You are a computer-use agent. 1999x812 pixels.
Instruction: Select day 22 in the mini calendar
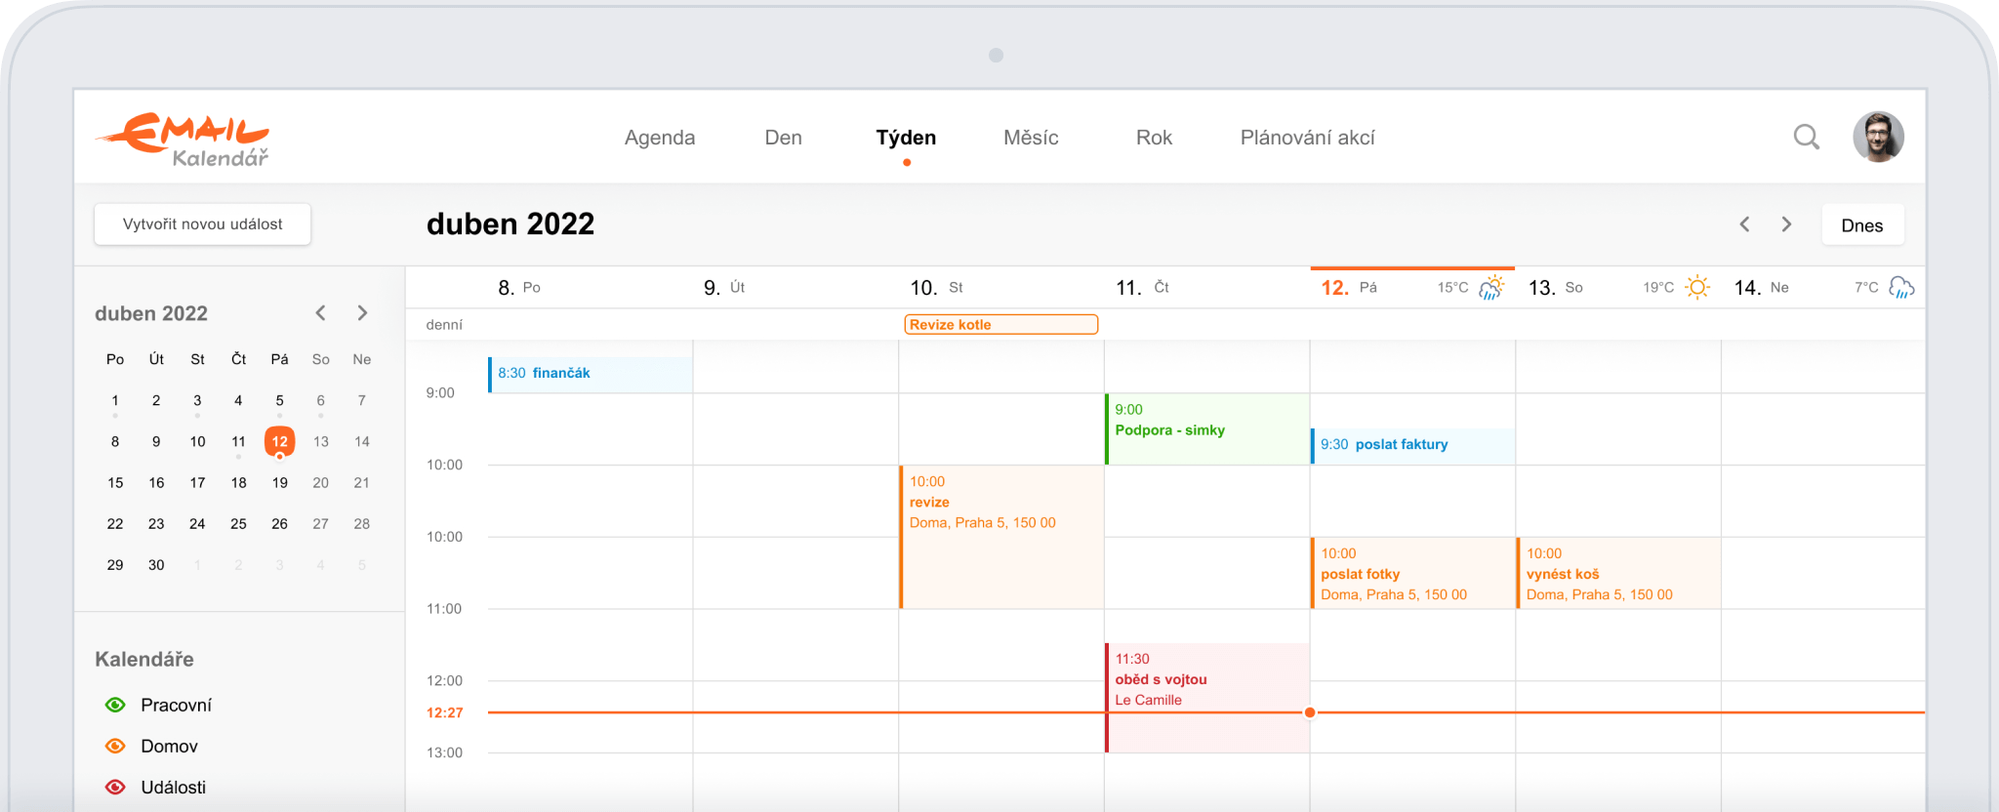115,523
